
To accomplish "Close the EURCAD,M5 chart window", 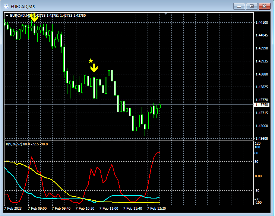I will tap(265, 6).
